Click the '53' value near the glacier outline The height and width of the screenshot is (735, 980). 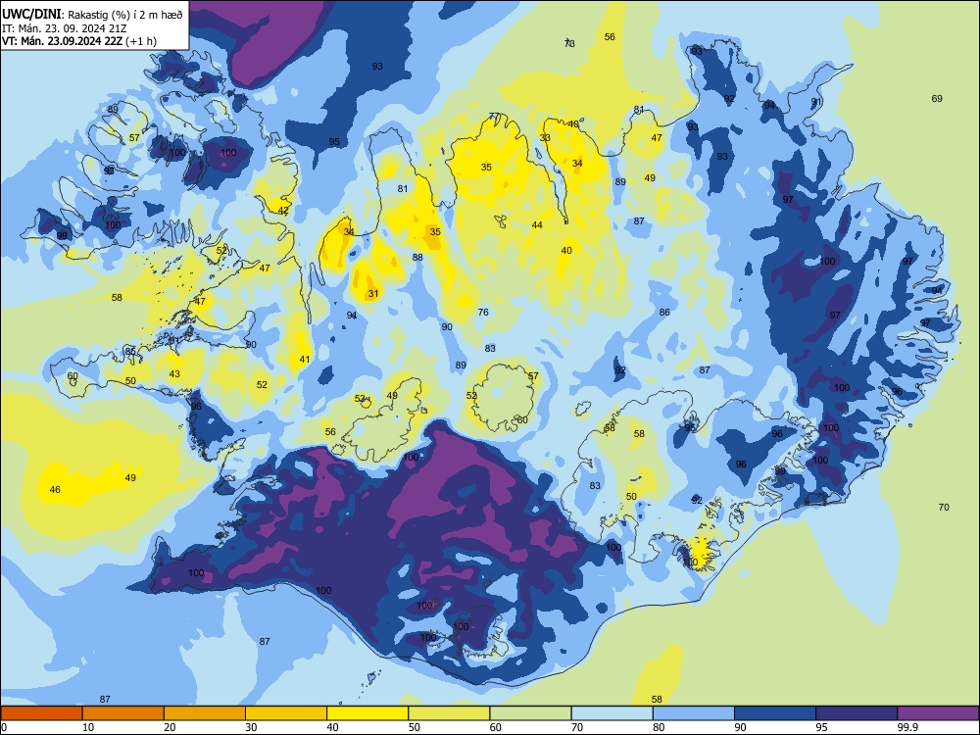pos(360,398)
